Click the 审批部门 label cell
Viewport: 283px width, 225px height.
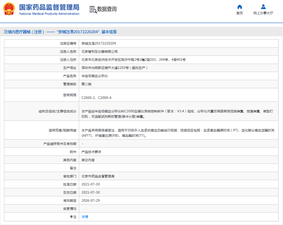tap(41, 176)
